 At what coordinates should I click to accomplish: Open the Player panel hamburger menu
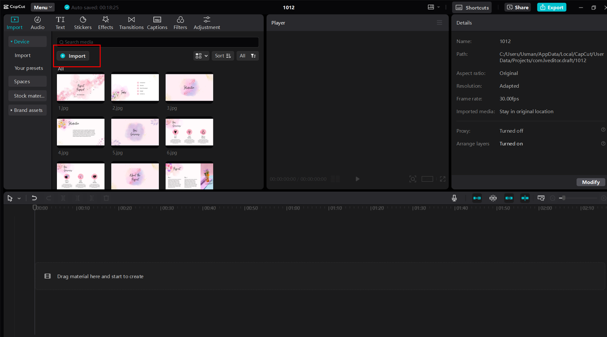click(x=440, y=23)
